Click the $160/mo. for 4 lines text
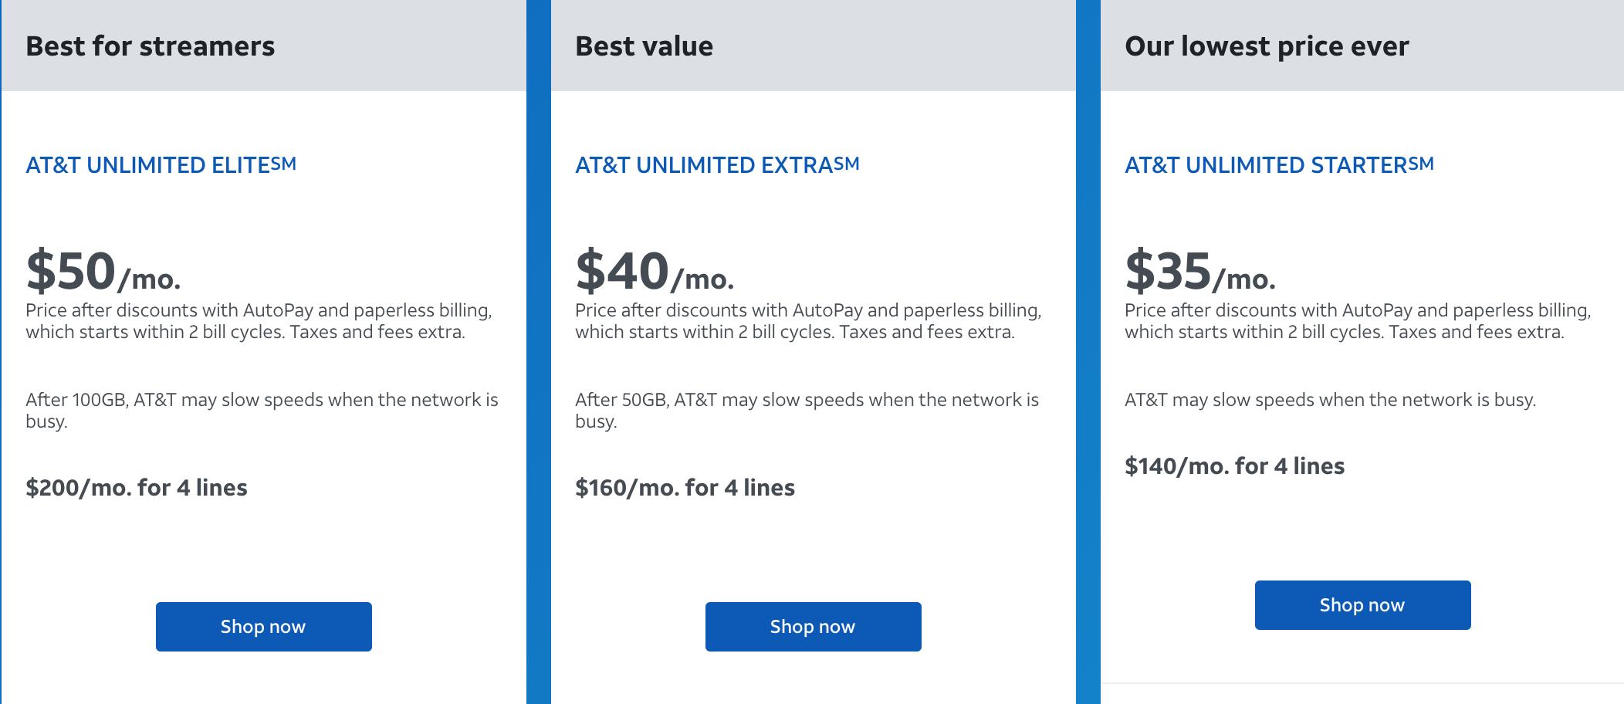This screenshot has height=704, width=1624. click(x=685, y=488)
